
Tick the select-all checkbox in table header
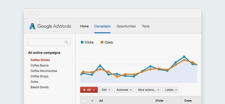click(x=84, y=101)
